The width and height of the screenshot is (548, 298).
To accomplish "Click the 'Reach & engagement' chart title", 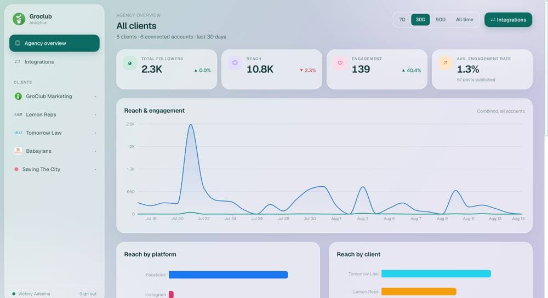I will 154,111.
